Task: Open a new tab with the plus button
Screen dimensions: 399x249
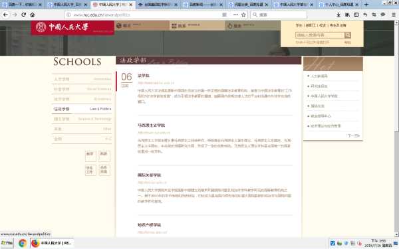Action: click(x=366, y=5)
